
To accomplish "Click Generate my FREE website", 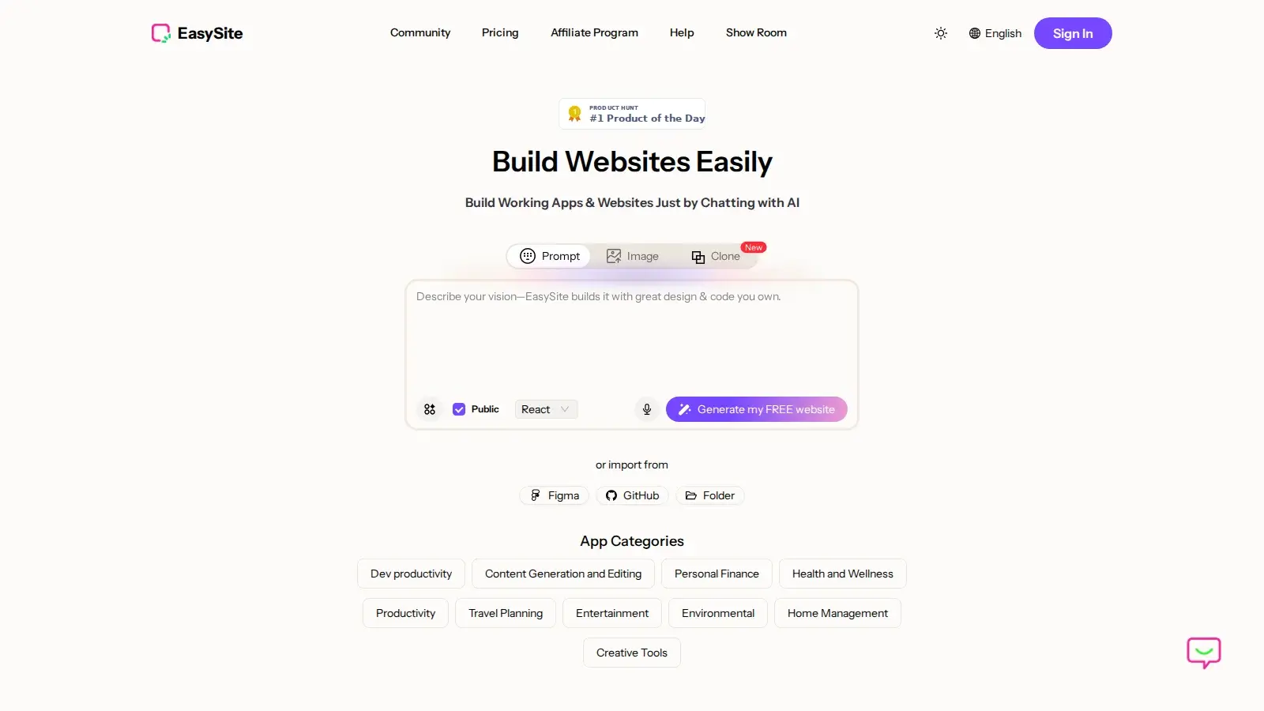I will (x=756, y=409).
